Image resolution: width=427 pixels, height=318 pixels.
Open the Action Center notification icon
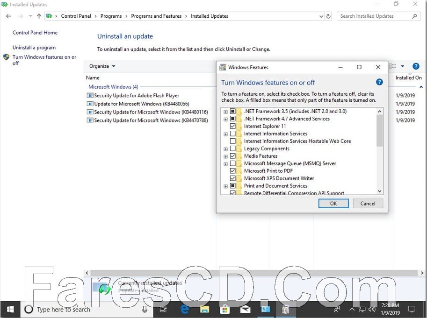412,309
